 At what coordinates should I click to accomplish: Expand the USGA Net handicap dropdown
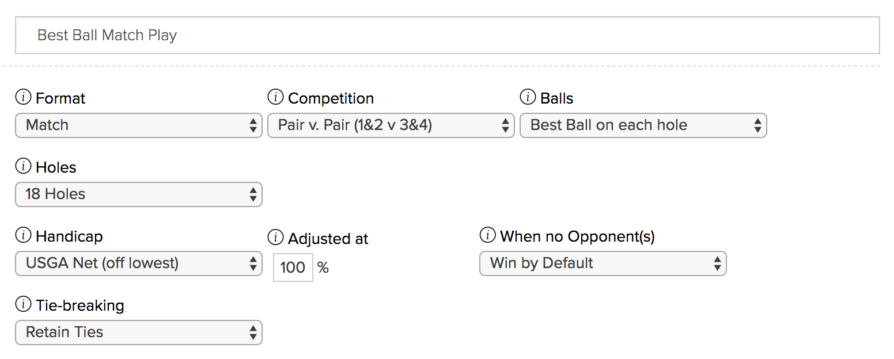(x=138, y=263)
